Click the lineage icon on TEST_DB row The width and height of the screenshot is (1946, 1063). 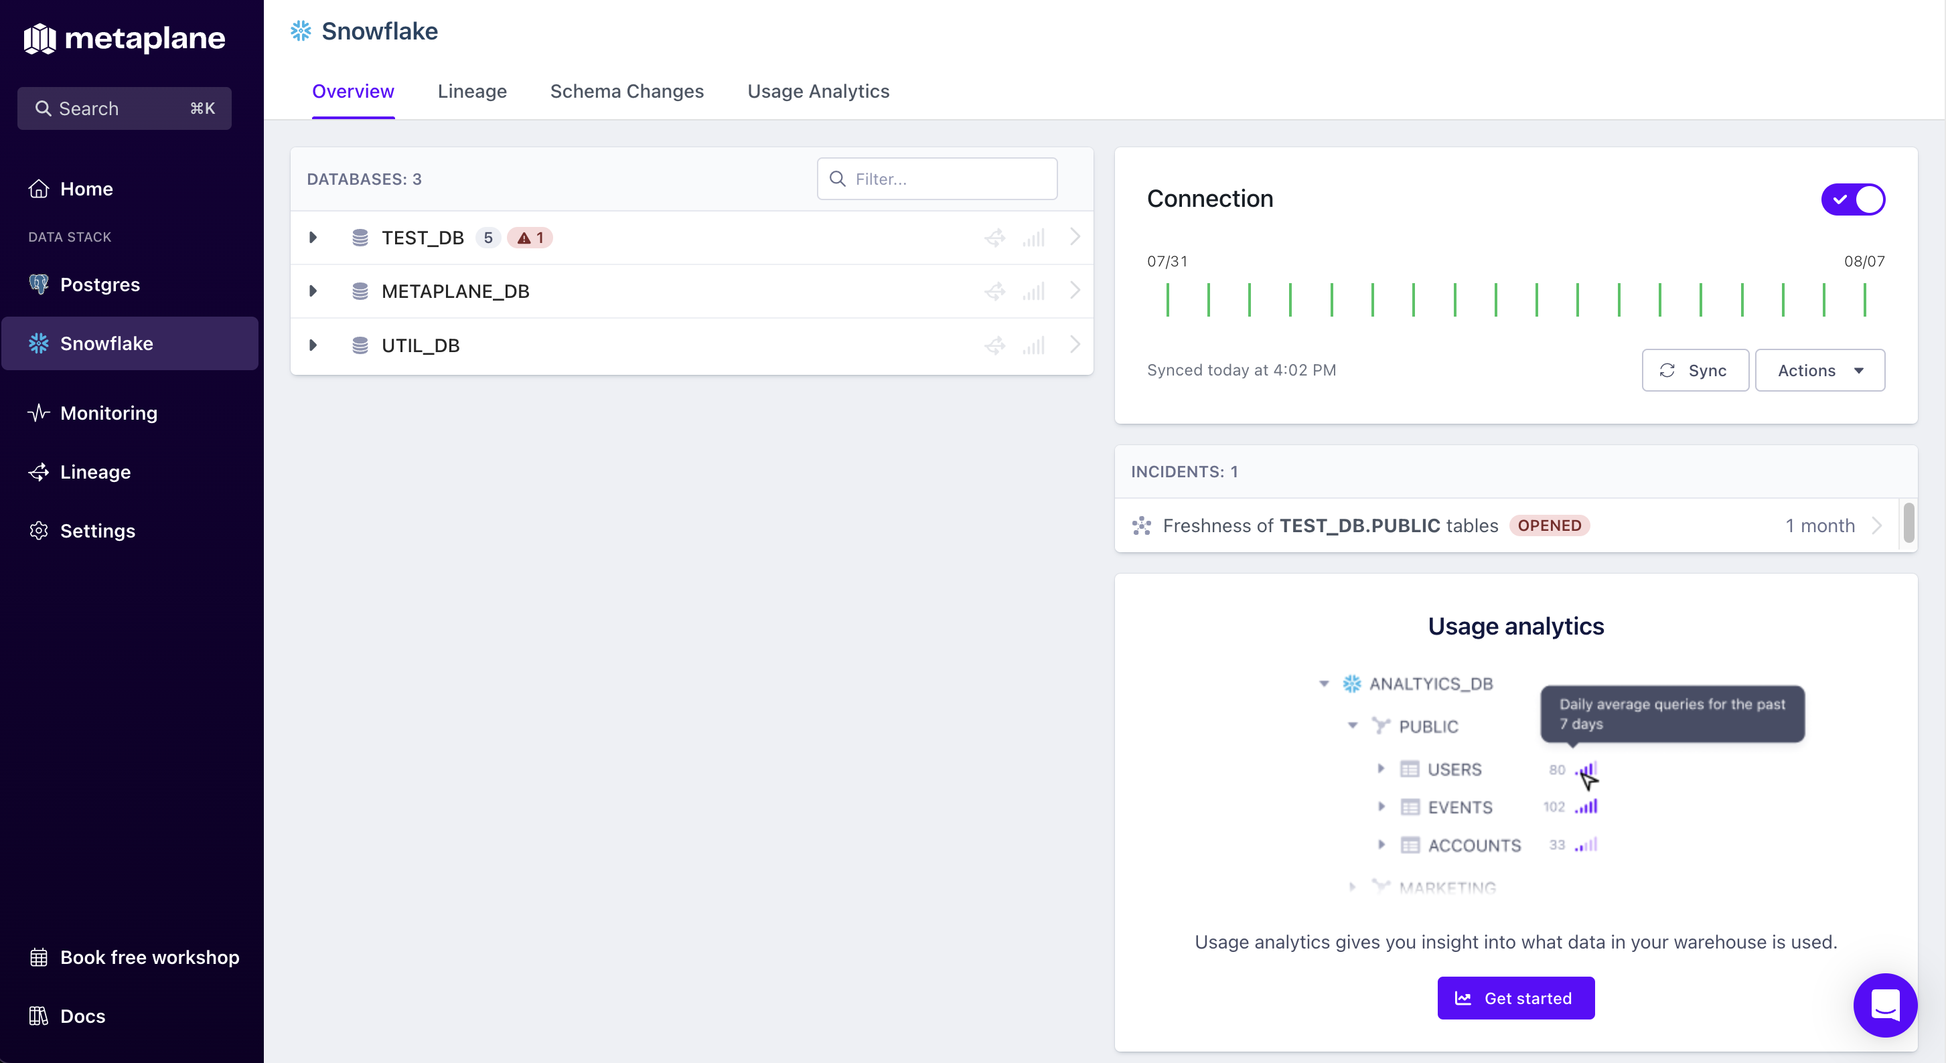pos(995,238)
